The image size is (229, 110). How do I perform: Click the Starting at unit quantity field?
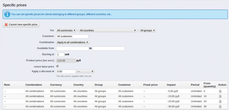tap(60, 55)
